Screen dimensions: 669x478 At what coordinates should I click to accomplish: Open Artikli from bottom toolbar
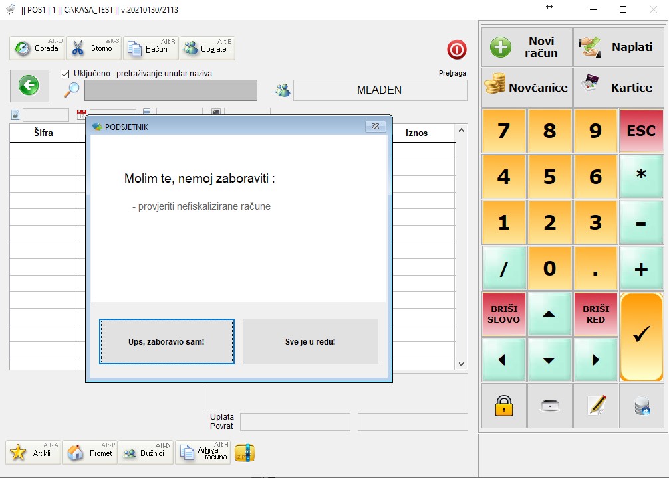(33, 453)
